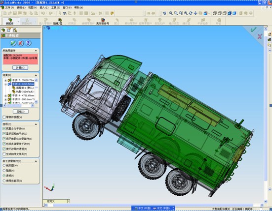Open the 窗口(W) Window menu
272x211 pixels.
[x=67, y=7]
